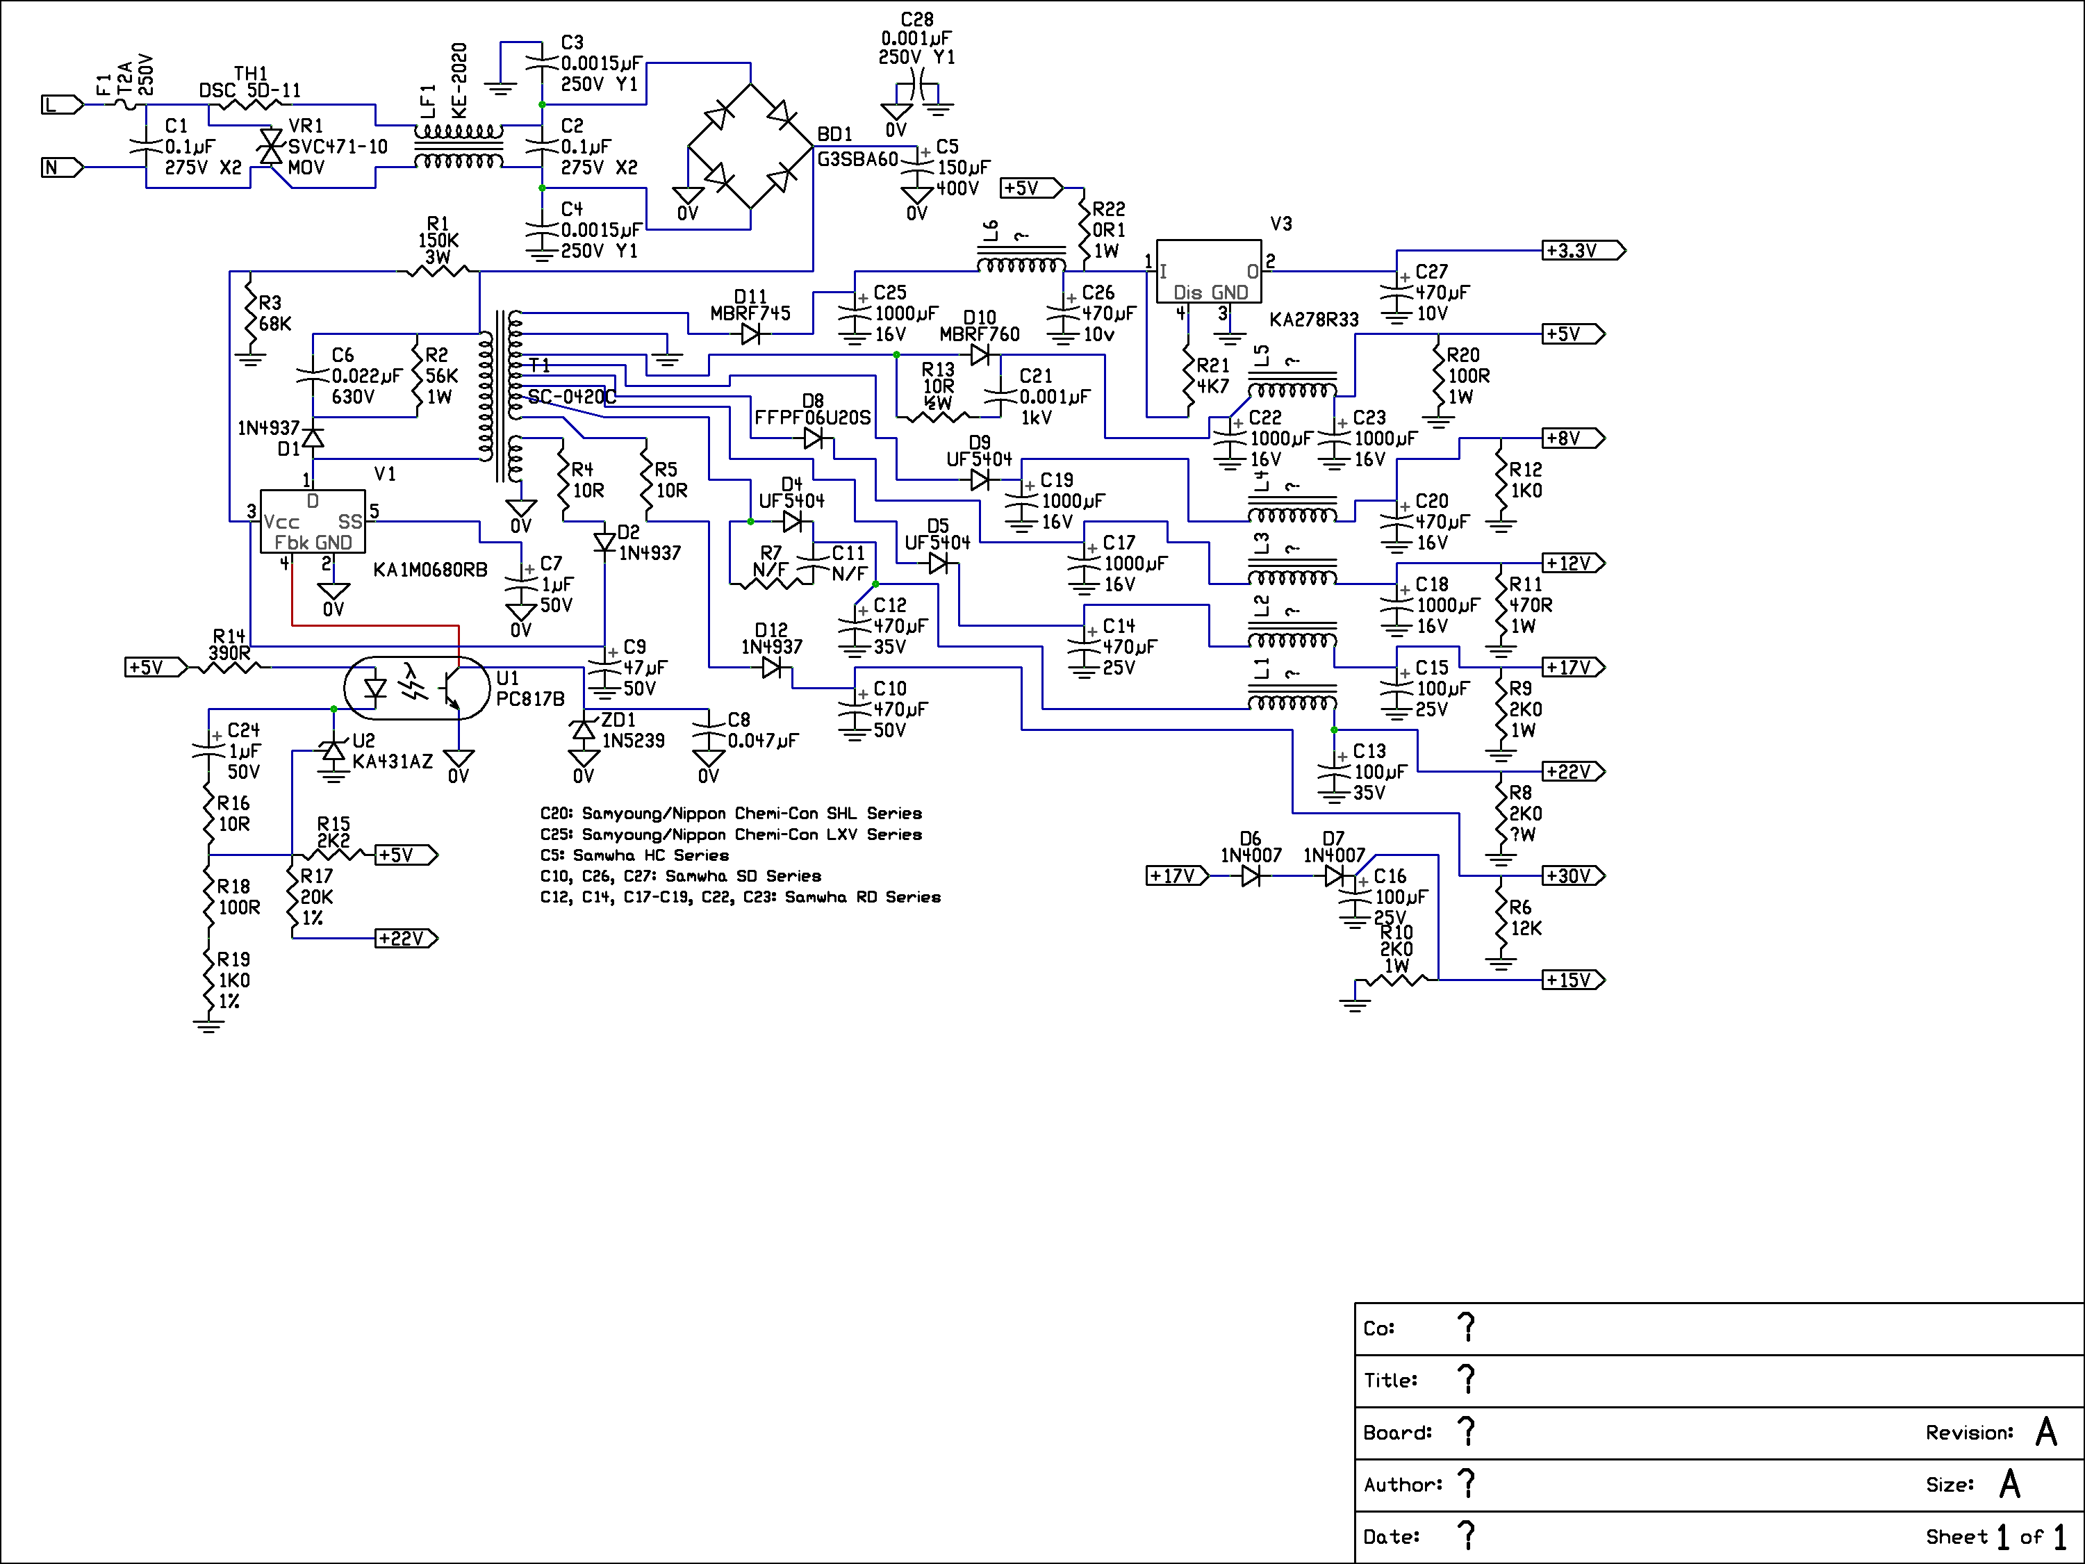Select the BD1 bridge rectifier diamond symbol
The height and width of the screenshot is (1564, 2085).
tap(750, 146)
